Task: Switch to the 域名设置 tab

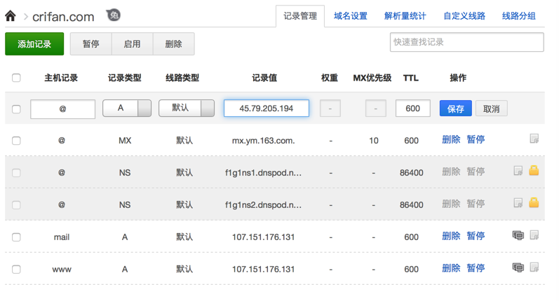Action: pyautogui.click(x=351, y=16)
